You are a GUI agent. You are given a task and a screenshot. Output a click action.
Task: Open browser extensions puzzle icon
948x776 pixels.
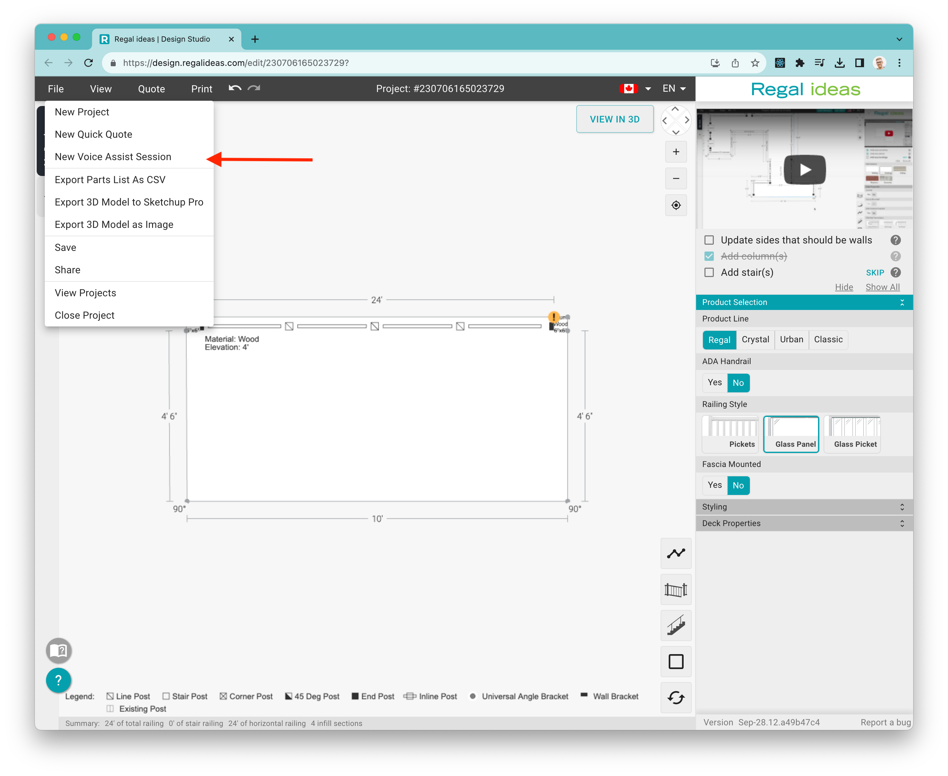pyautogui.click(x=800, y=63)
